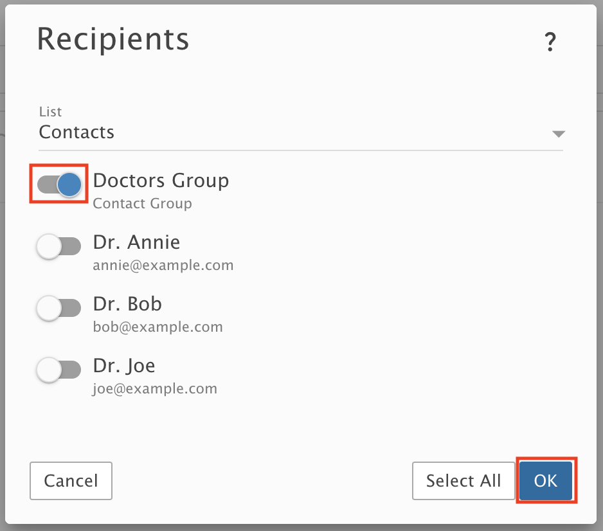This screenshot has height=531, width=603.
Task: Confirm recipients with the OK button
Action: pyautogui.click(x=546, y=481)
